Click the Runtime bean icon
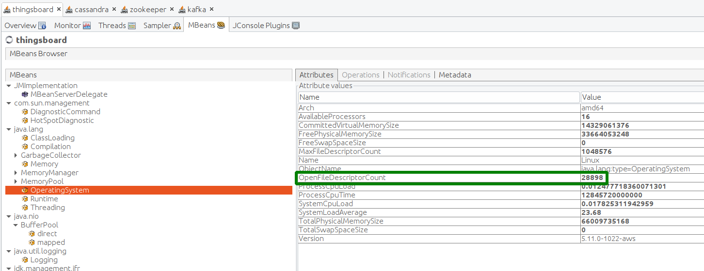The image size is (704, 271). pos(25,199)
